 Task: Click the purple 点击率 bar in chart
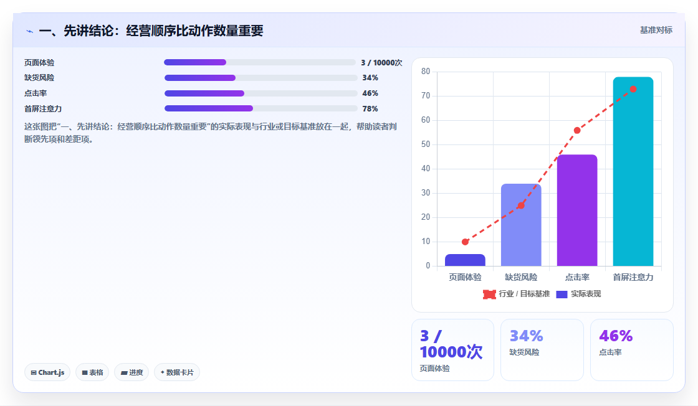click(x=577, y=210)
